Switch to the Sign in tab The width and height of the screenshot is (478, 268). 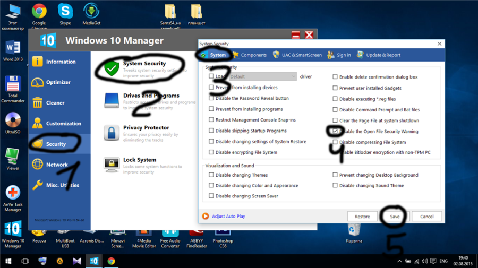(339, 55)
